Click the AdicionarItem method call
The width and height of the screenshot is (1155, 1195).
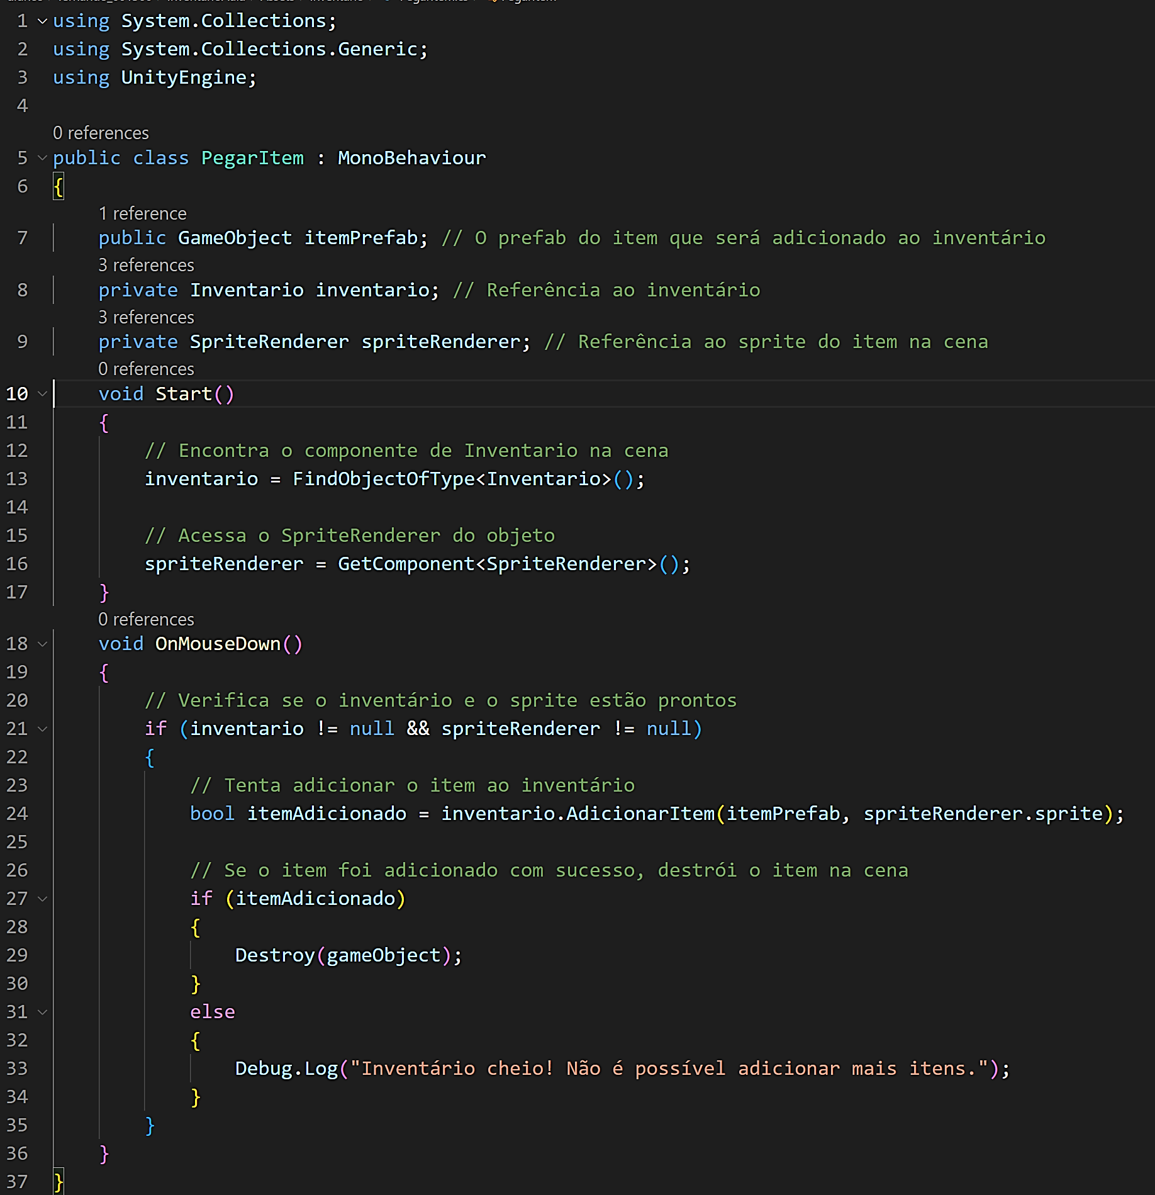coord(640,814)
